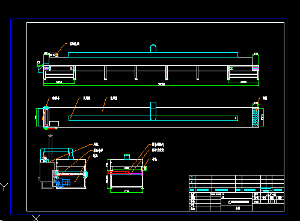
Task: Select the blue motor in the side view
Action: point(64,183)
